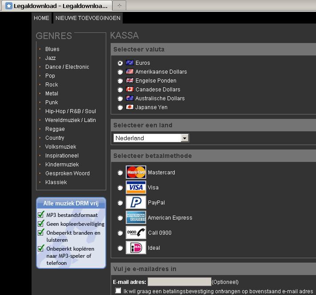Screen dimensions: 316x295
Task: Click the iDeal payment logo
Action: [x=136, y=248]
